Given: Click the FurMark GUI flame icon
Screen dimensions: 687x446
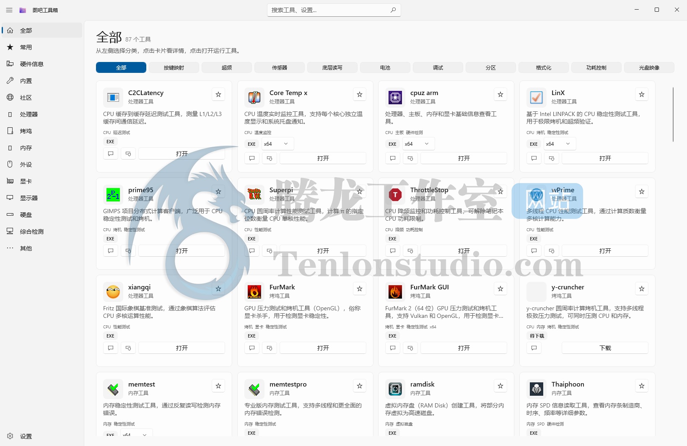Looking at the screenshot, I should pos(395,292).
